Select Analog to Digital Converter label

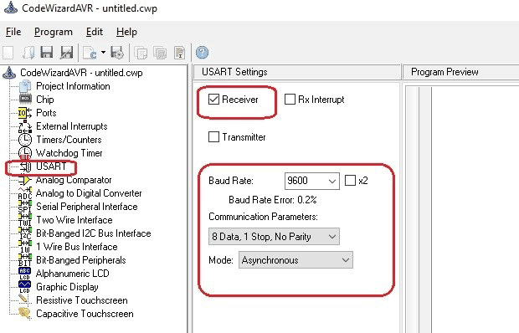coord(89,193)
